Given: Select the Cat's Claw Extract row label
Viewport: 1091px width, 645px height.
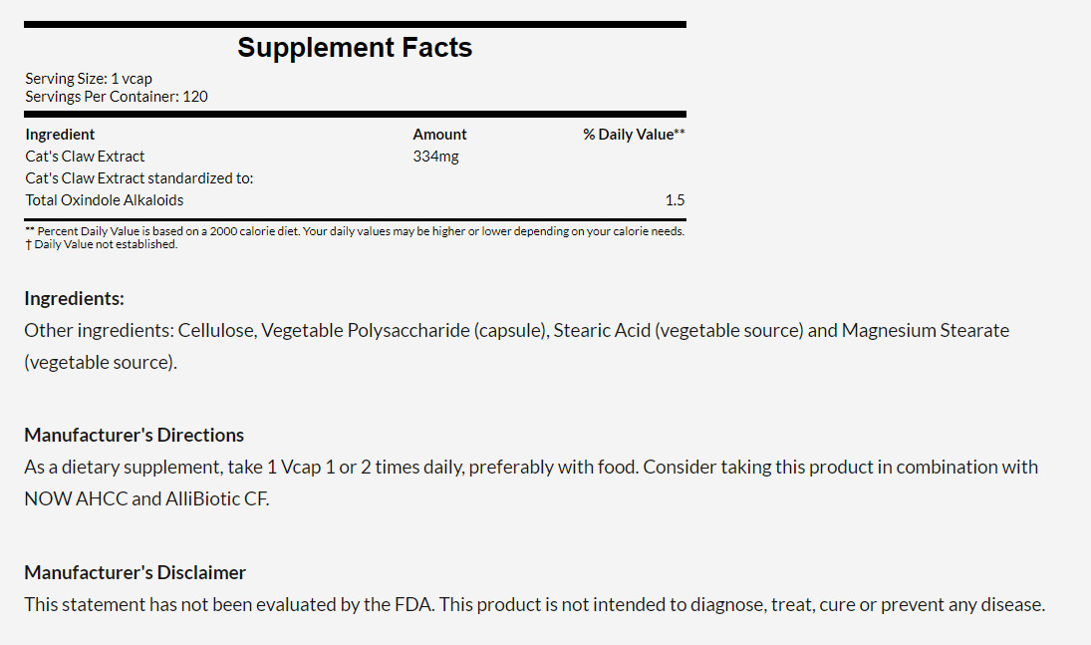Looking at the screenshot, I should 85,156.
